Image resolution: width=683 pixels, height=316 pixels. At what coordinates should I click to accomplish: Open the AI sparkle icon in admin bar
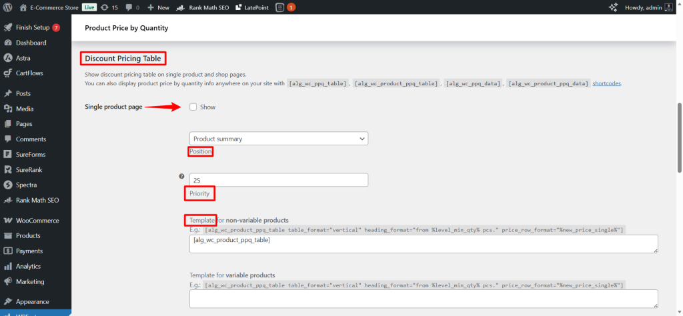click(x=614, y=7)
